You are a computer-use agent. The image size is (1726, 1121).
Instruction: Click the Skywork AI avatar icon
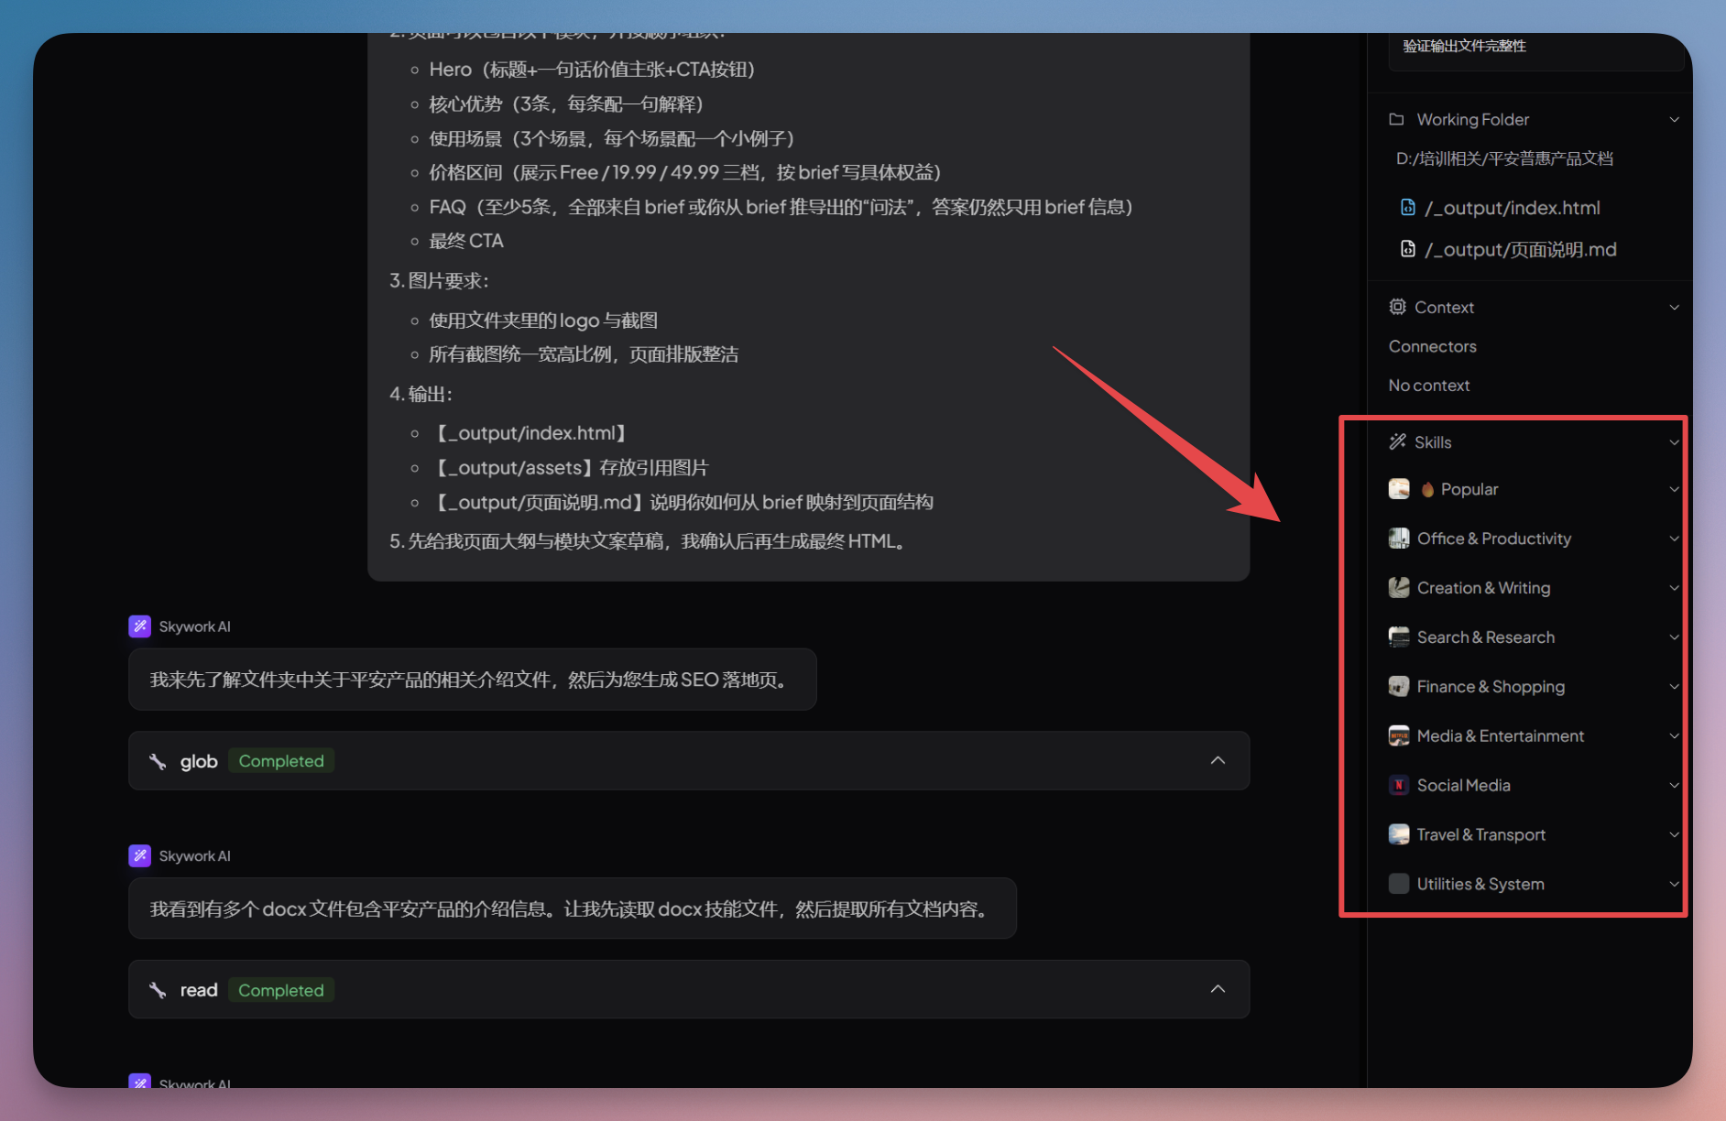tap(139, 626)
